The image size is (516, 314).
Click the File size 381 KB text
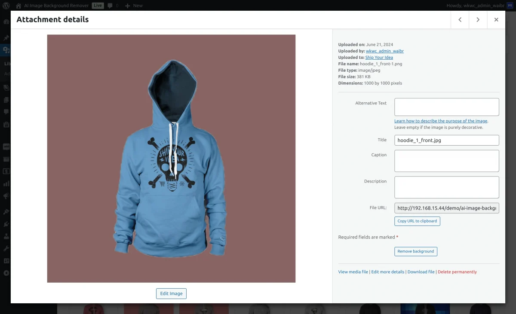point(354,77)
